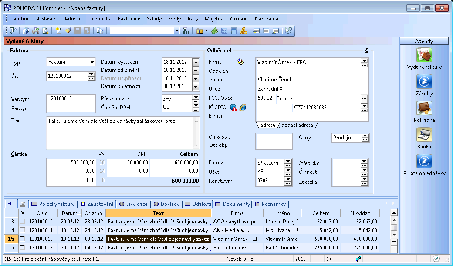Click the print icon in the toolbar
This screenshot has height=266, width=453.
[36, 30]
